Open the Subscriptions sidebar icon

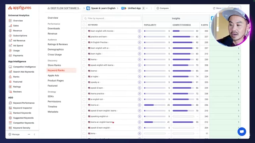10,35
